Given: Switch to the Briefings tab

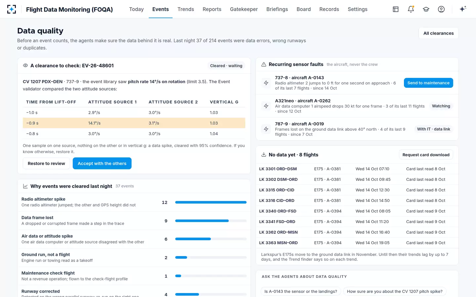Looking at the screenshot, I should point(277,9).
